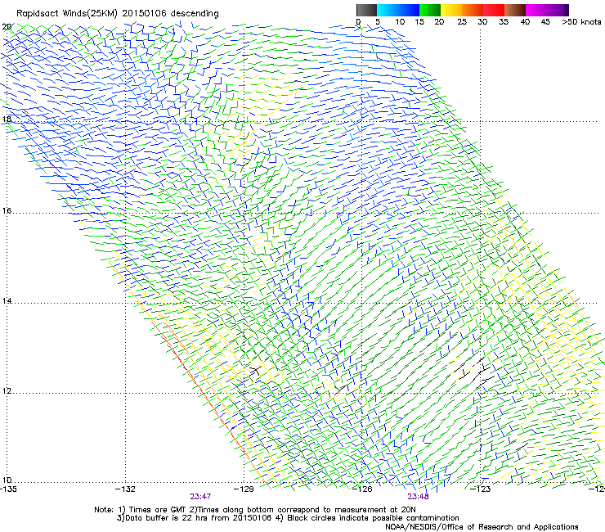This screenshot has width=605, height=532.
Task: Click the NOAA/NESDIS credit line
Action: point(482,527)
